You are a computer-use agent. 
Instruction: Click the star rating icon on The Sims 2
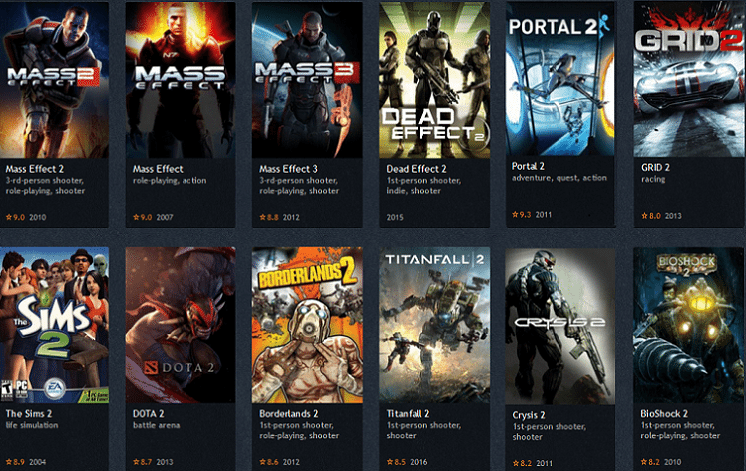click(x=9, y=462)
